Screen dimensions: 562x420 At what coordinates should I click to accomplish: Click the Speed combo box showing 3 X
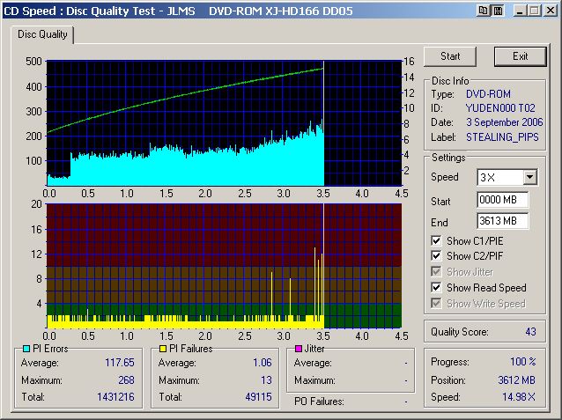click(x=499, y=177)
